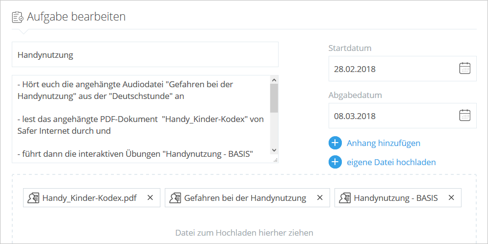The height and width of the screenshot is (244, 488).
Task: Remove the Gefahren bei der Handynutzung attachment
Action: [x=320, y=197]
